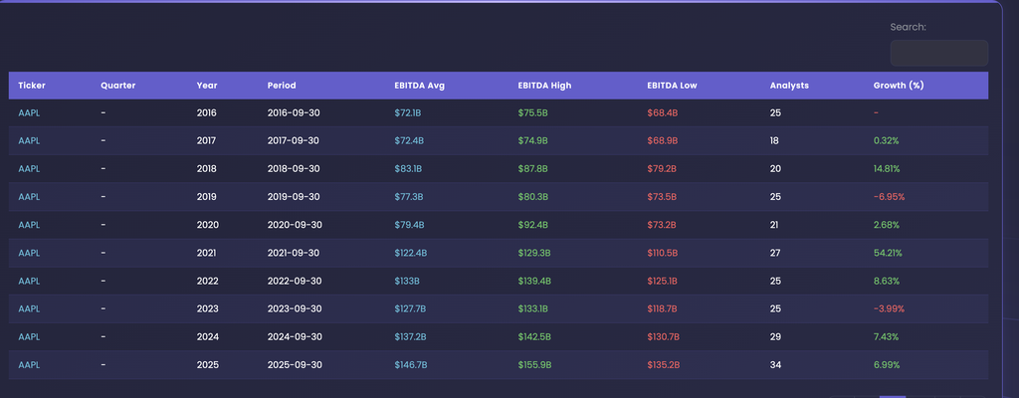
Task: Open AAPL ticker link in 2018 row
Action: pyautogui.click(x=29, y=168)
